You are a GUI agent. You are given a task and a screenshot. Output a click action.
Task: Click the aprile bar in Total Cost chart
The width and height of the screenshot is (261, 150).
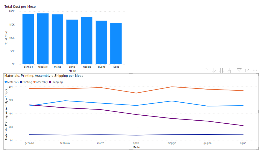[x=72, y=42]
